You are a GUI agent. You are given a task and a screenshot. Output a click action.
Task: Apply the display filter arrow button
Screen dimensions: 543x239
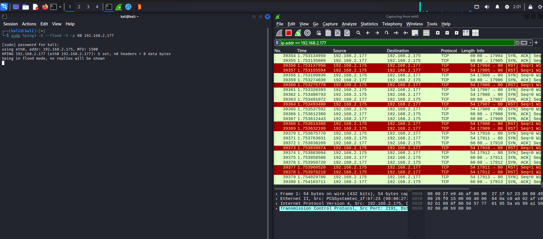point(524,43)
